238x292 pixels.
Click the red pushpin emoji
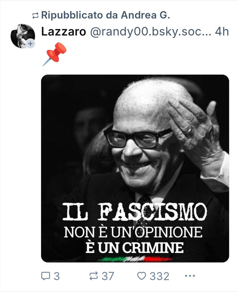point(55,54)
